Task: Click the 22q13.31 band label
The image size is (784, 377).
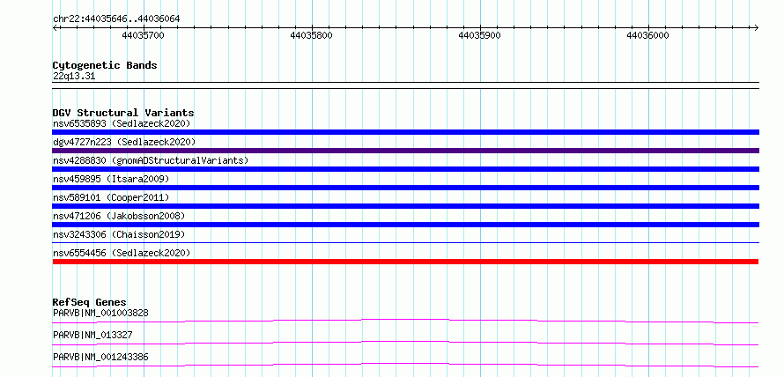Action: click(x=73, y=76)
